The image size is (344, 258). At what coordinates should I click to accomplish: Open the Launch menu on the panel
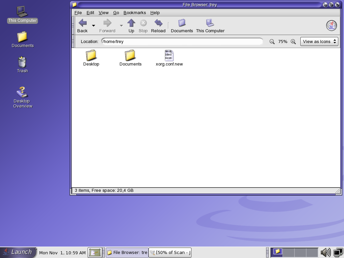coord(18,252)
